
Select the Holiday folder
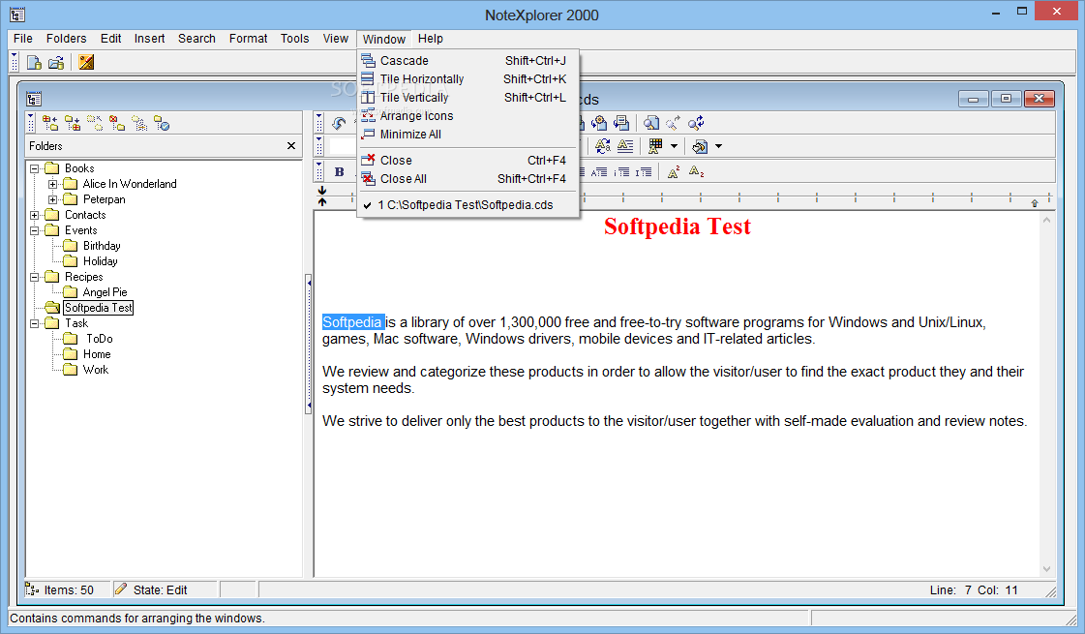pos(101,261)
